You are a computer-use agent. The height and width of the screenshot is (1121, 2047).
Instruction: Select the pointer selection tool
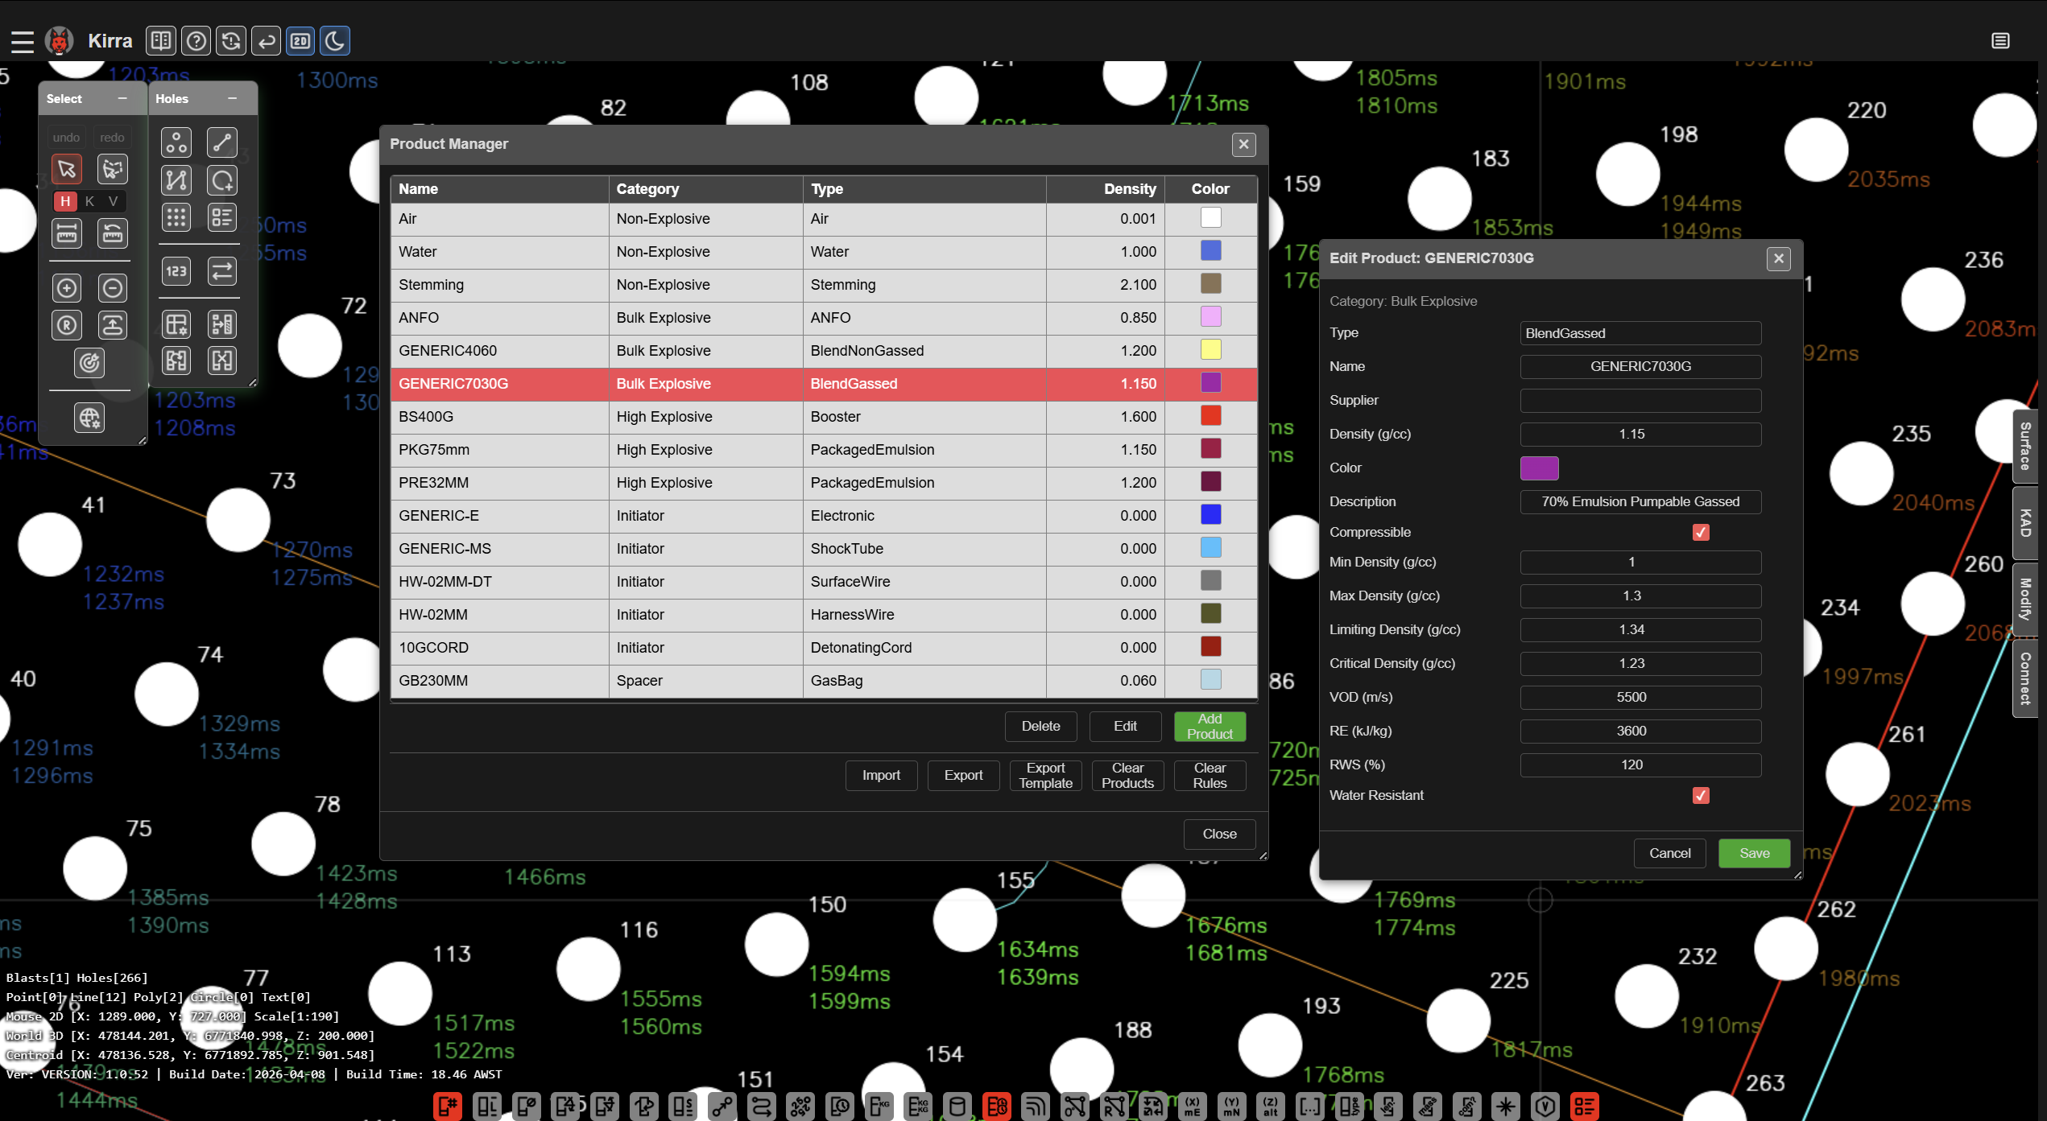coord(67,169)
